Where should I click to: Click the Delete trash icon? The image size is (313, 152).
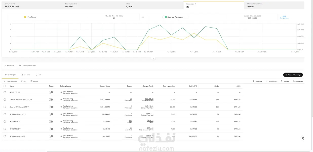[x=31, y=81]
